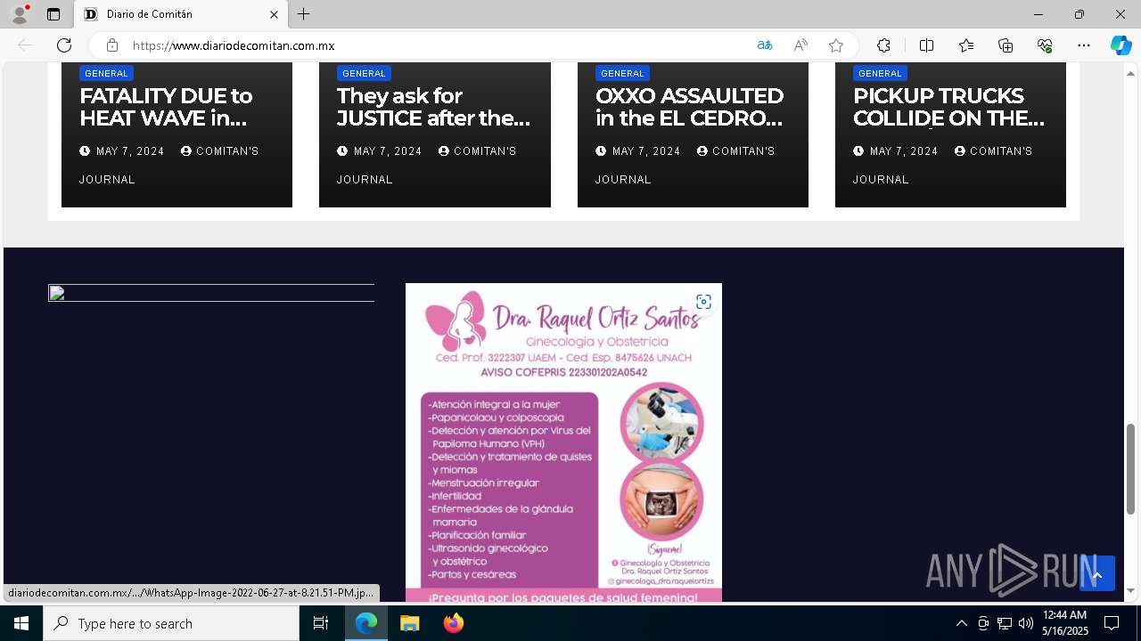Open They ask for JUSTICE article
The height and width of the screenshot is (641, 1141).
tap(433, 107)
